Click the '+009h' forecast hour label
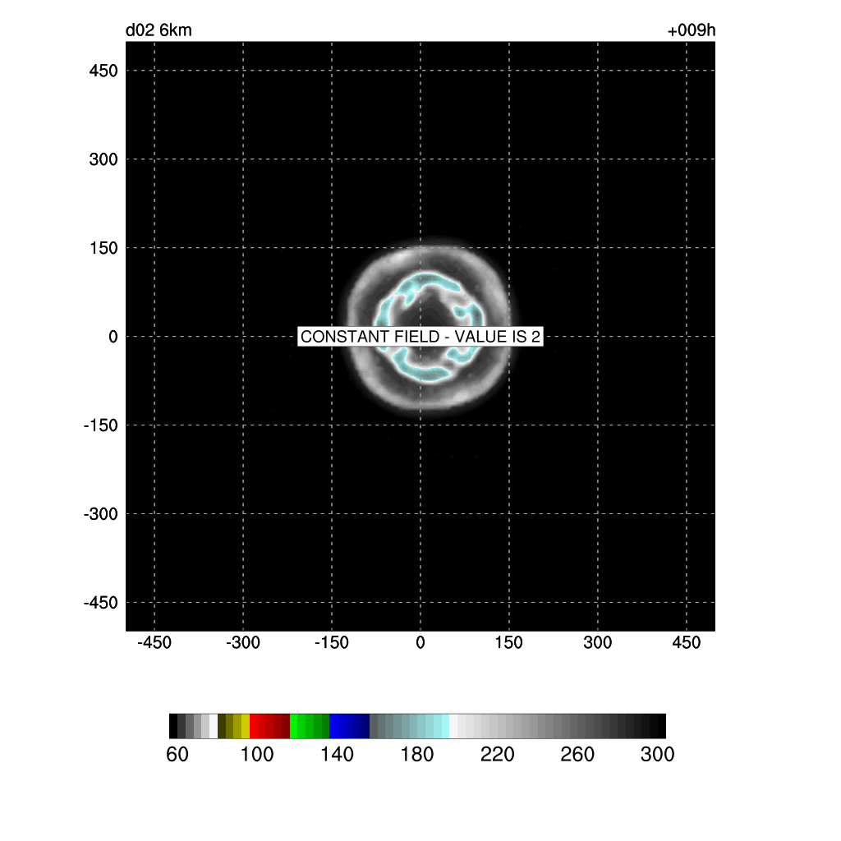Screen dimensions: 841x841 [x=692, y=30]
